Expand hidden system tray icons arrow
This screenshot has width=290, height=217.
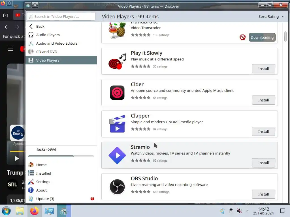coord(248,211)
